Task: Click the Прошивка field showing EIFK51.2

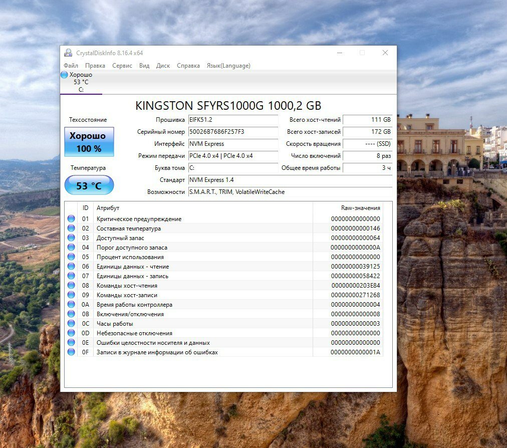Action: tap(233, 120)
